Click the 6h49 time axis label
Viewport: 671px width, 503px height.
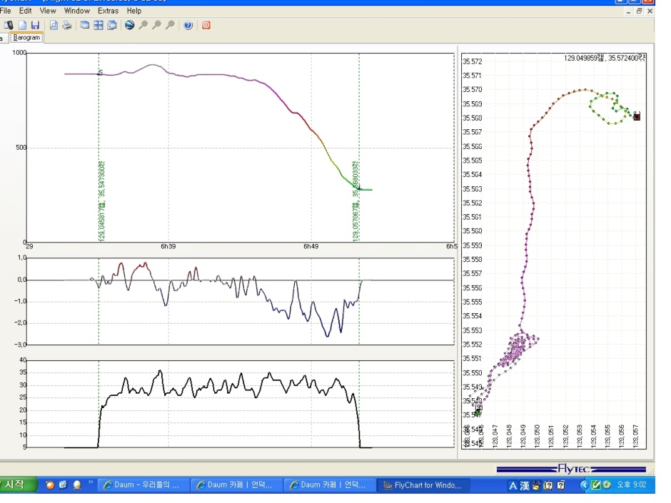click(311, 246)
